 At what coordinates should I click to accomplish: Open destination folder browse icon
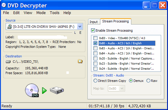click(x=80, y=61)
